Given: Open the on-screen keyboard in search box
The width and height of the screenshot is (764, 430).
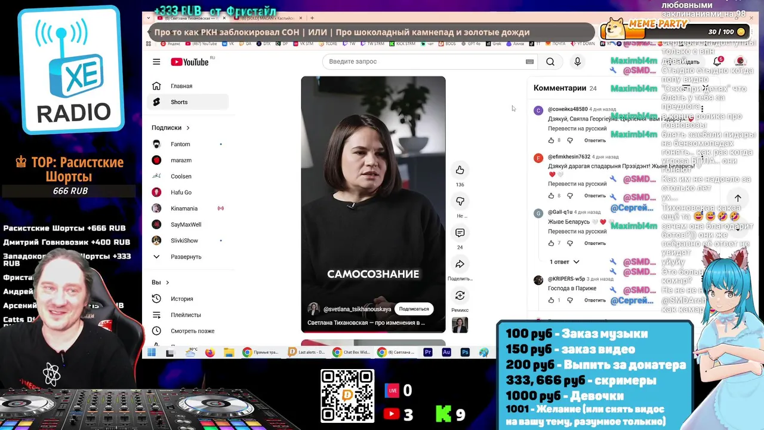Looking at the screenshot, I should pyautogui.click(x=529, y=62).
